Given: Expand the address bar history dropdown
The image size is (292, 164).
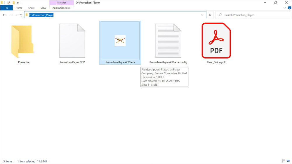Looking at the screenshot, I should (x=202, y=15).
